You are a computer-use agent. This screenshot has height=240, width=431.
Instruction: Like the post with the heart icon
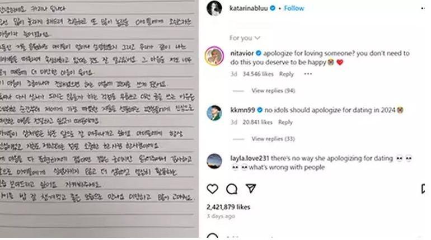click(212, 189)
